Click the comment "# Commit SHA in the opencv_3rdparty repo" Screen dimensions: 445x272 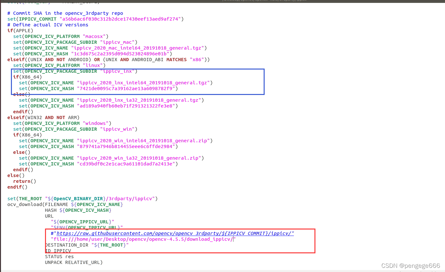click(x=65, y=13)
